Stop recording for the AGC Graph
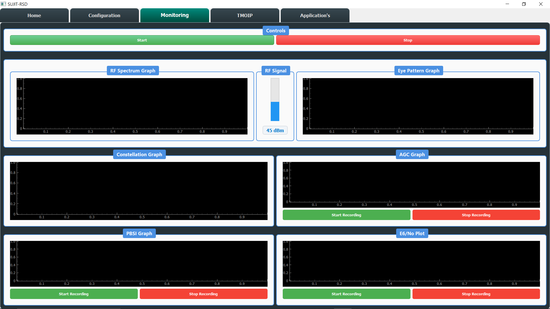 tap(476, 215)
